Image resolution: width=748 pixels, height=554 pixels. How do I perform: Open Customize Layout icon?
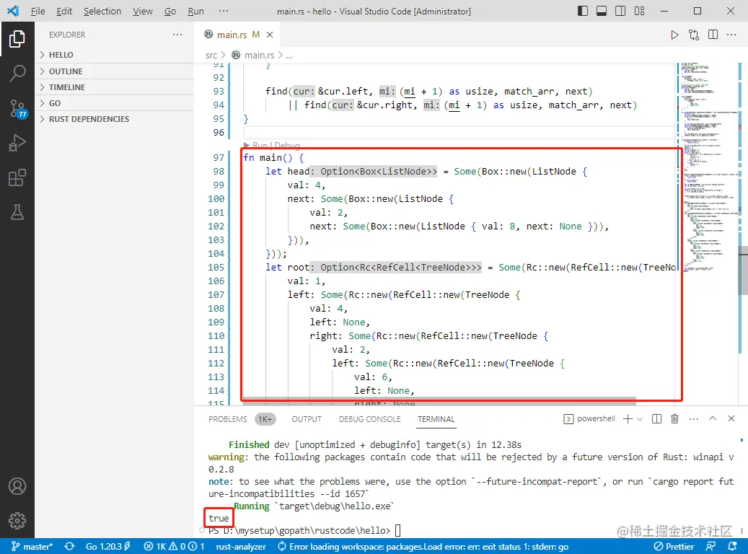pyautogui.click(x=639, y=11)
